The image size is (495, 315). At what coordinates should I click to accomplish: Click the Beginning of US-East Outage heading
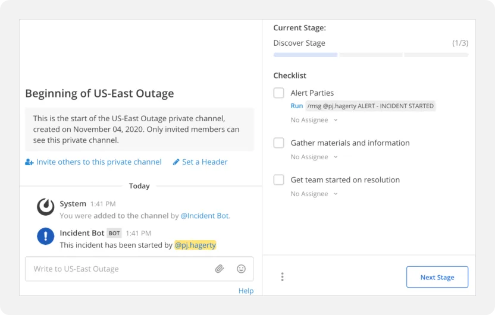(x=99, y=93)
